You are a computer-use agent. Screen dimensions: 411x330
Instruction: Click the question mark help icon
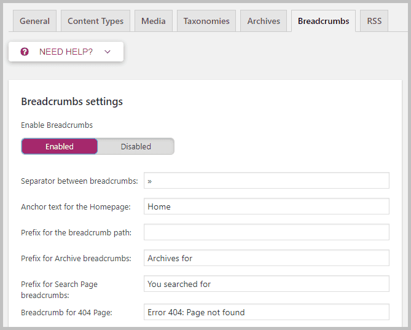pos(25,52)
